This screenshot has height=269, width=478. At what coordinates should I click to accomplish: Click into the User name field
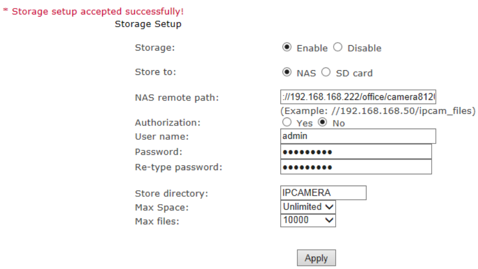tap(358, 136)
